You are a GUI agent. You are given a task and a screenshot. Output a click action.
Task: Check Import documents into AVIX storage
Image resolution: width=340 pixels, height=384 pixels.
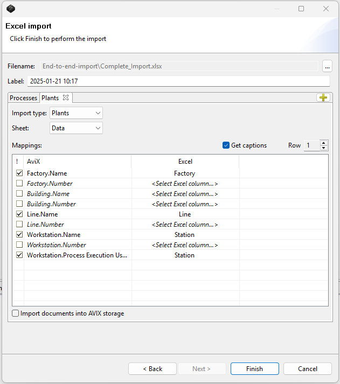(16, 313)
